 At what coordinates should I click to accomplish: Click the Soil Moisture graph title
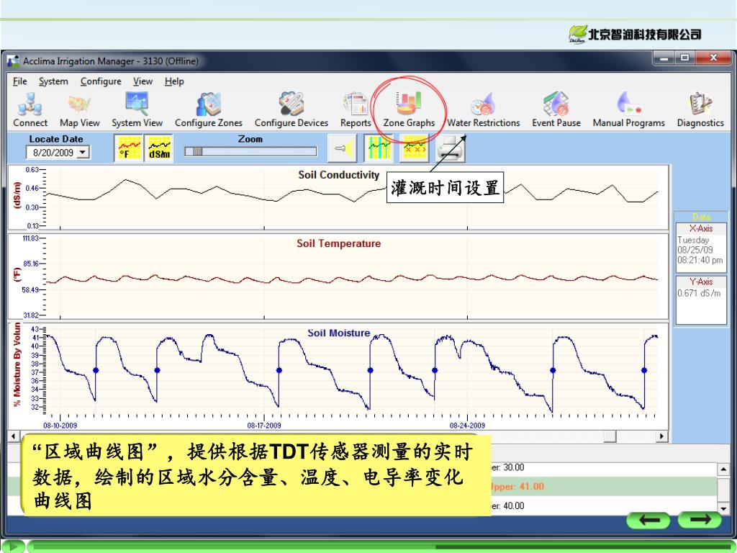[x=338, y=333]
